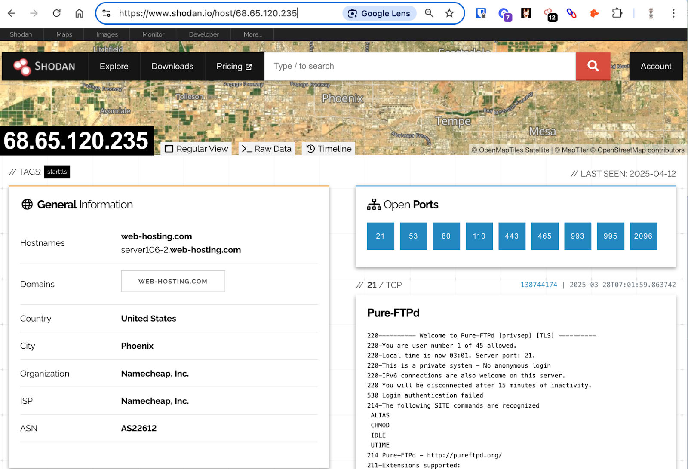Click the Shodan logo

[44, 67]
